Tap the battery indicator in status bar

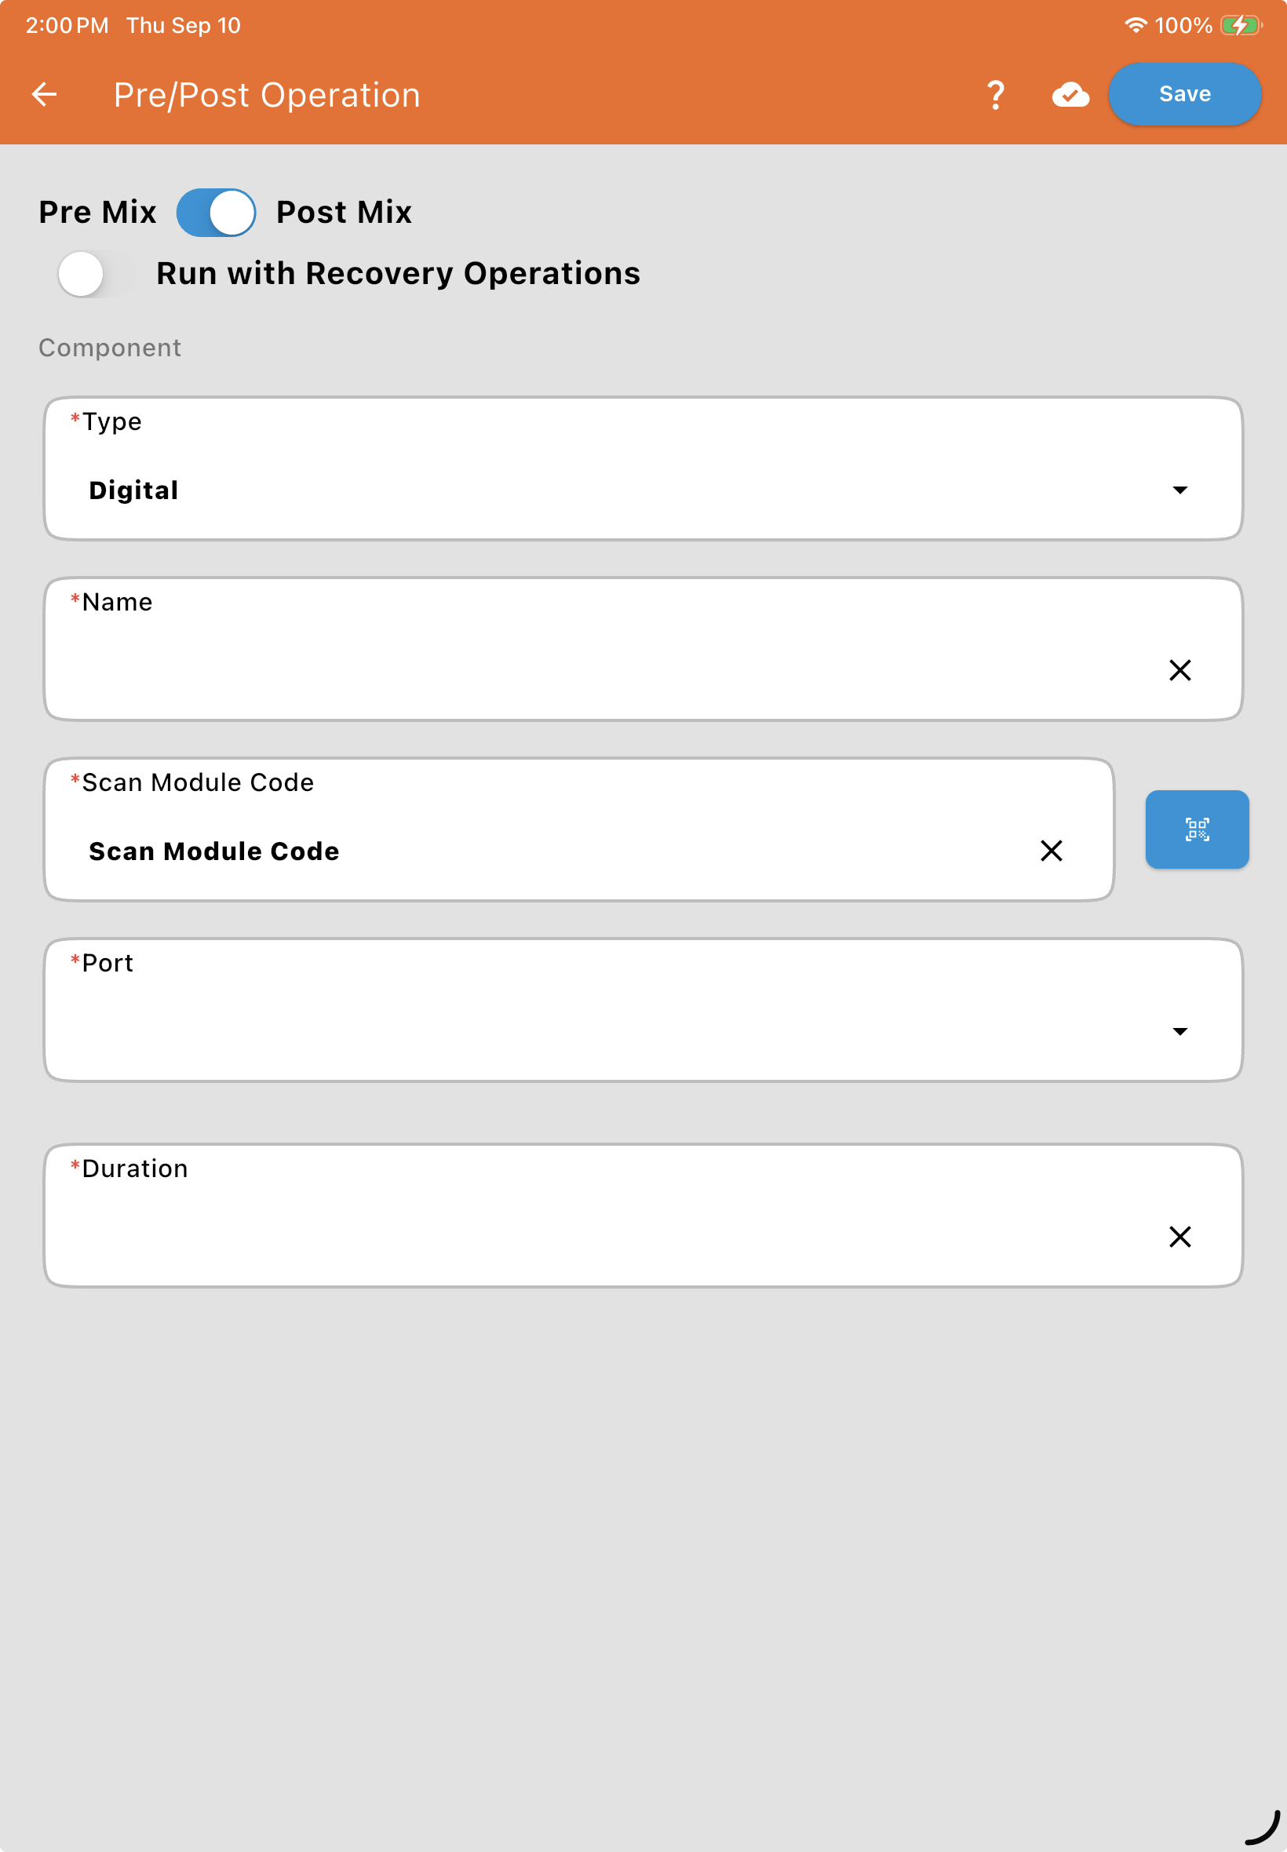[1241, 26]
